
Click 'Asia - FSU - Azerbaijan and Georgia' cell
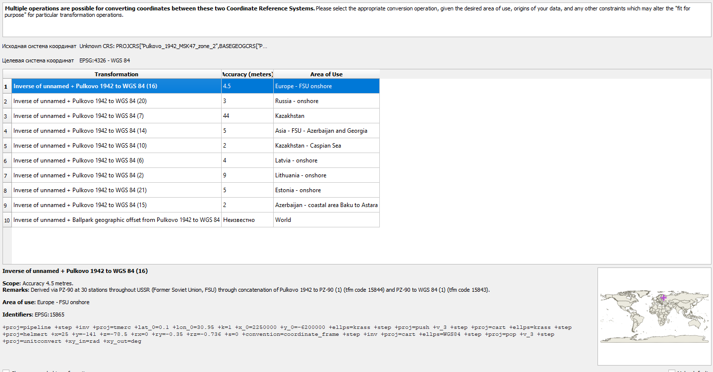click(326, 131)
